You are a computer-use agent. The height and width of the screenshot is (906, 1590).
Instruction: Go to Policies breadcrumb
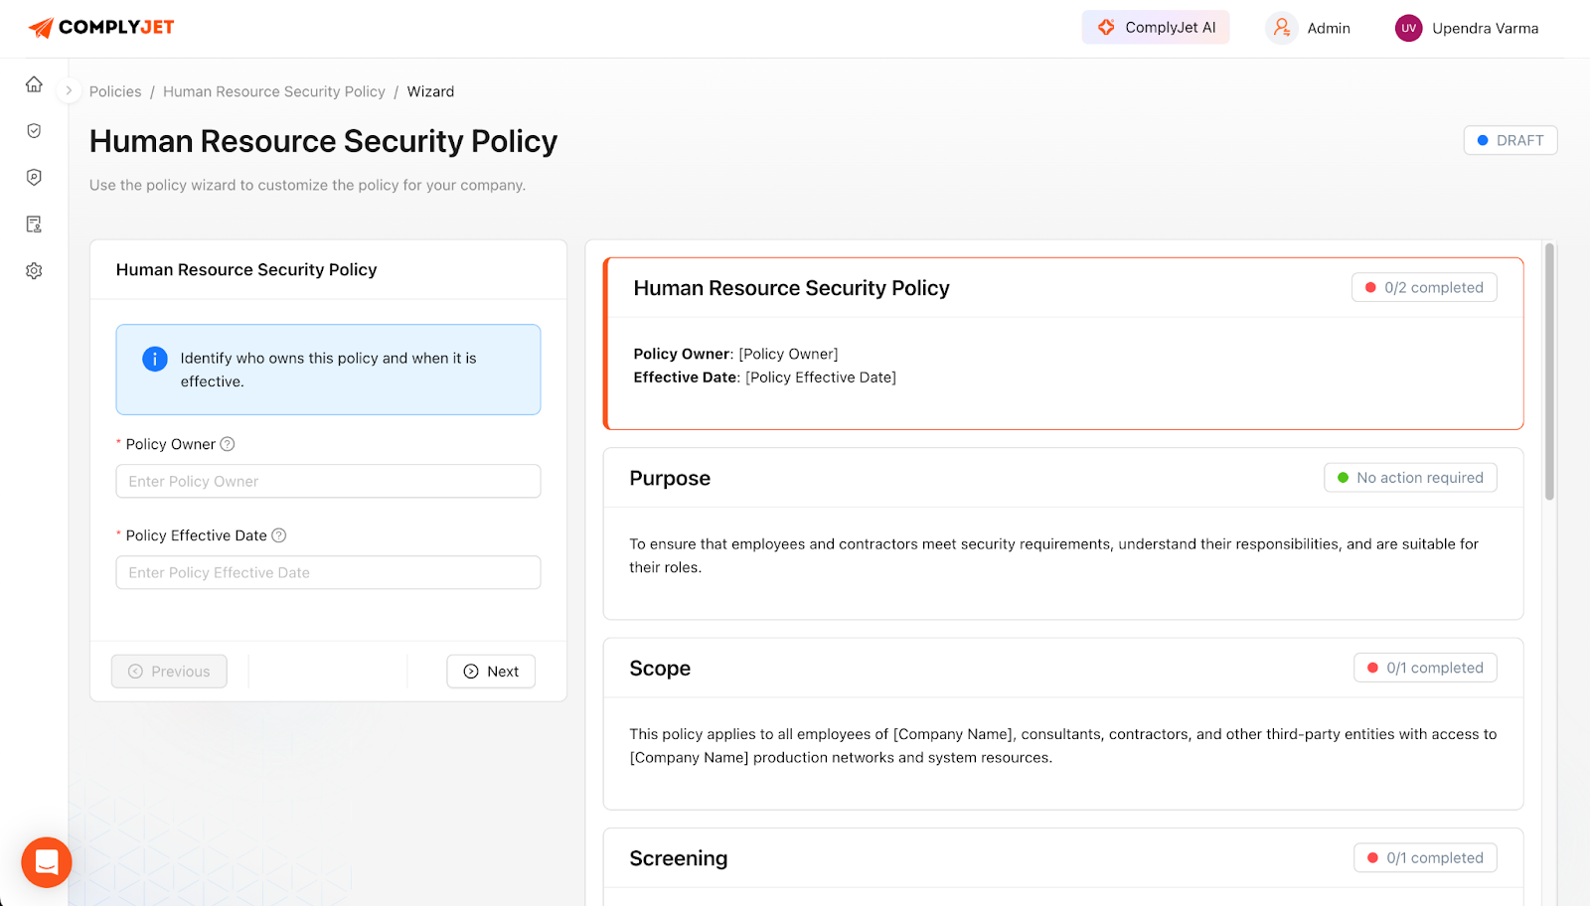click(x=115, y=91)
